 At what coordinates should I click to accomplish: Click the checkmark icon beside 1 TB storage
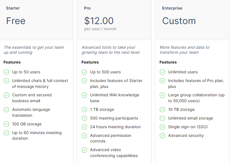pyautogui.click(x=84, y=110)
